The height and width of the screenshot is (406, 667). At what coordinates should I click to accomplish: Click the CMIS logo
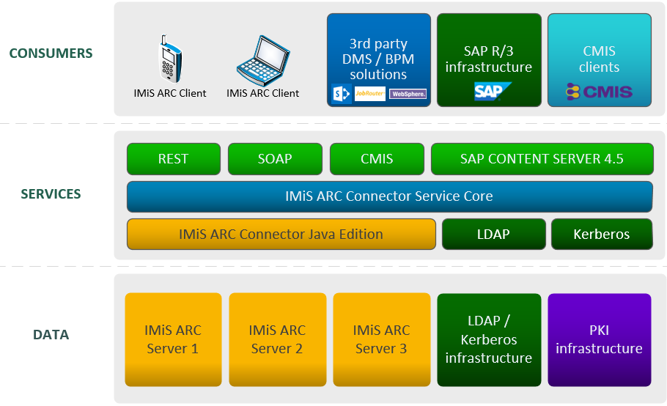tap(599, 92)
